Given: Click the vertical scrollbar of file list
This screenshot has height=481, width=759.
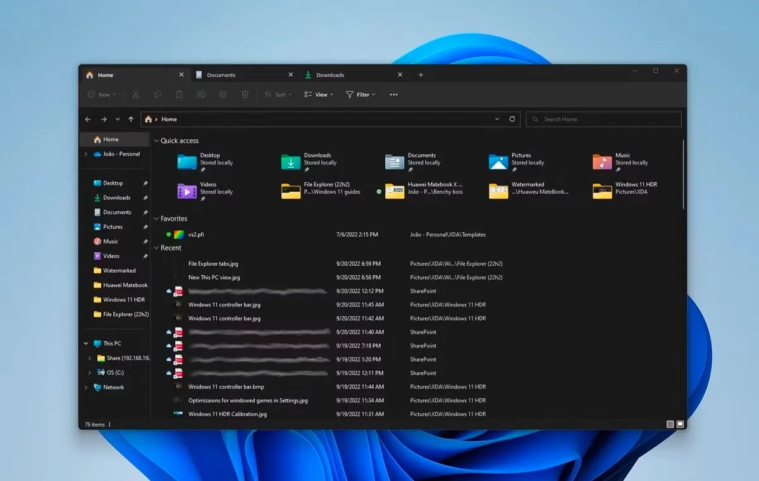Looking at the screenshot, I should [x=684, y=174].
